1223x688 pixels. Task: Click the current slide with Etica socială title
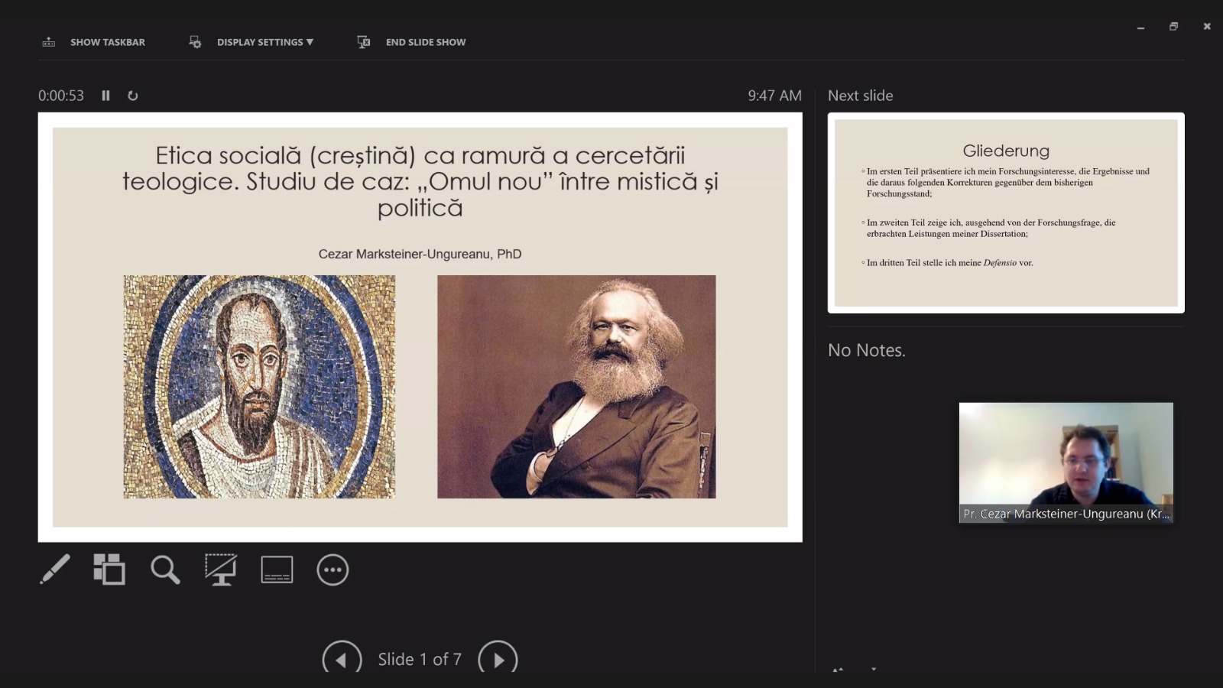[420, 327]
